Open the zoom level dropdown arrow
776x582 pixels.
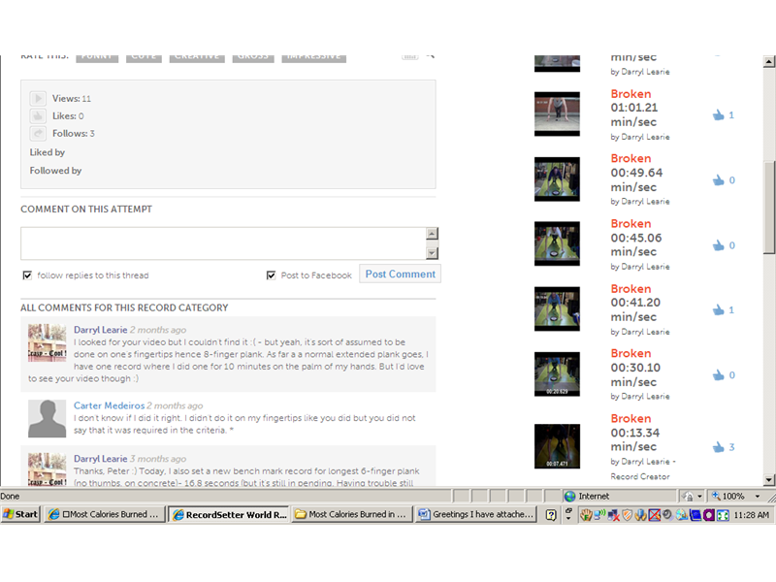[x=758, y=496]
